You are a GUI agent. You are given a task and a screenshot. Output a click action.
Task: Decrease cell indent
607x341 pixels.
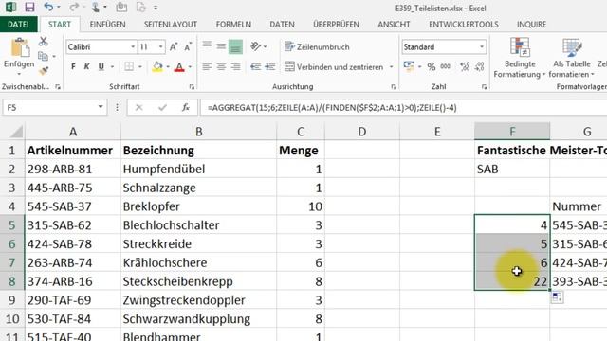255,67
